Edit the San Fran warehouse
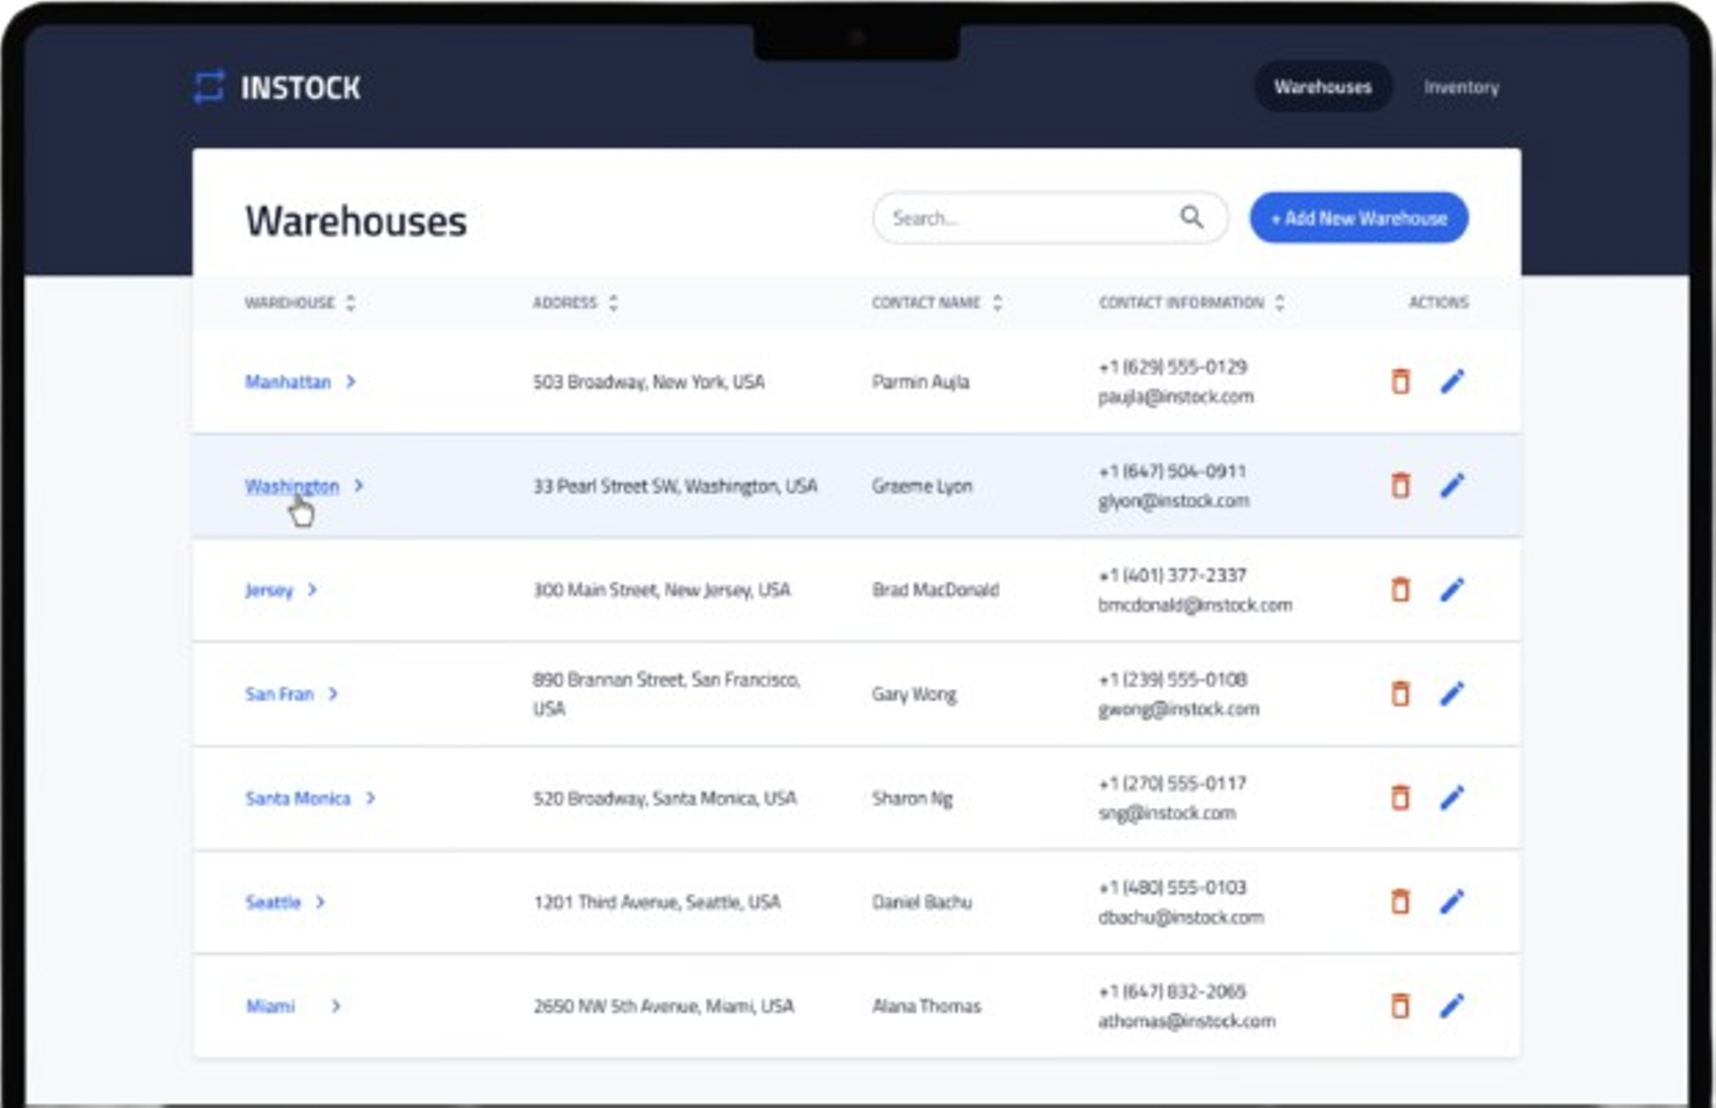 1452,693
